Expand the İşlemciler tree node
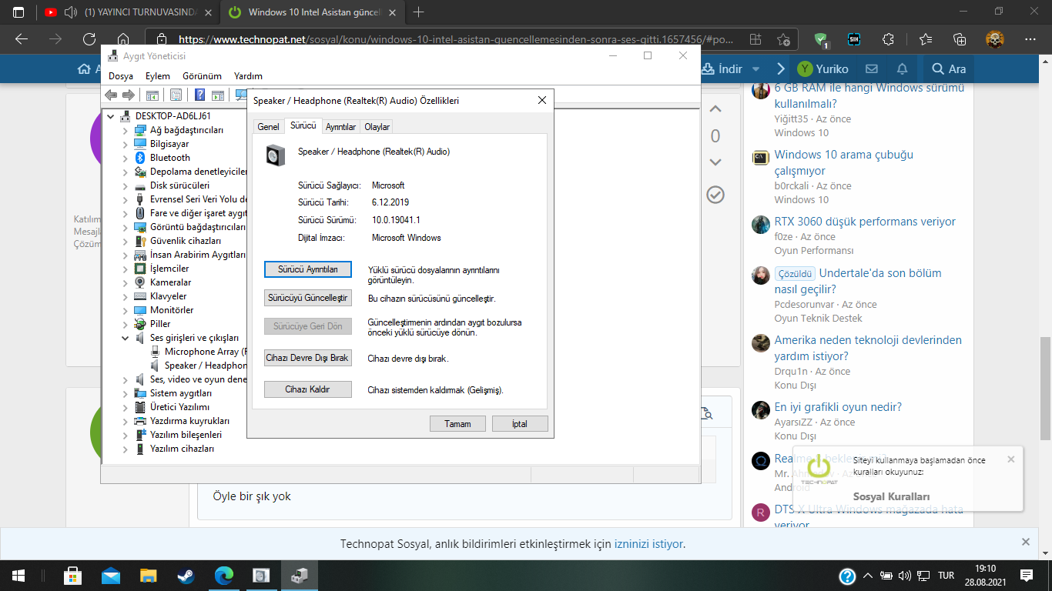 [126, 269]
